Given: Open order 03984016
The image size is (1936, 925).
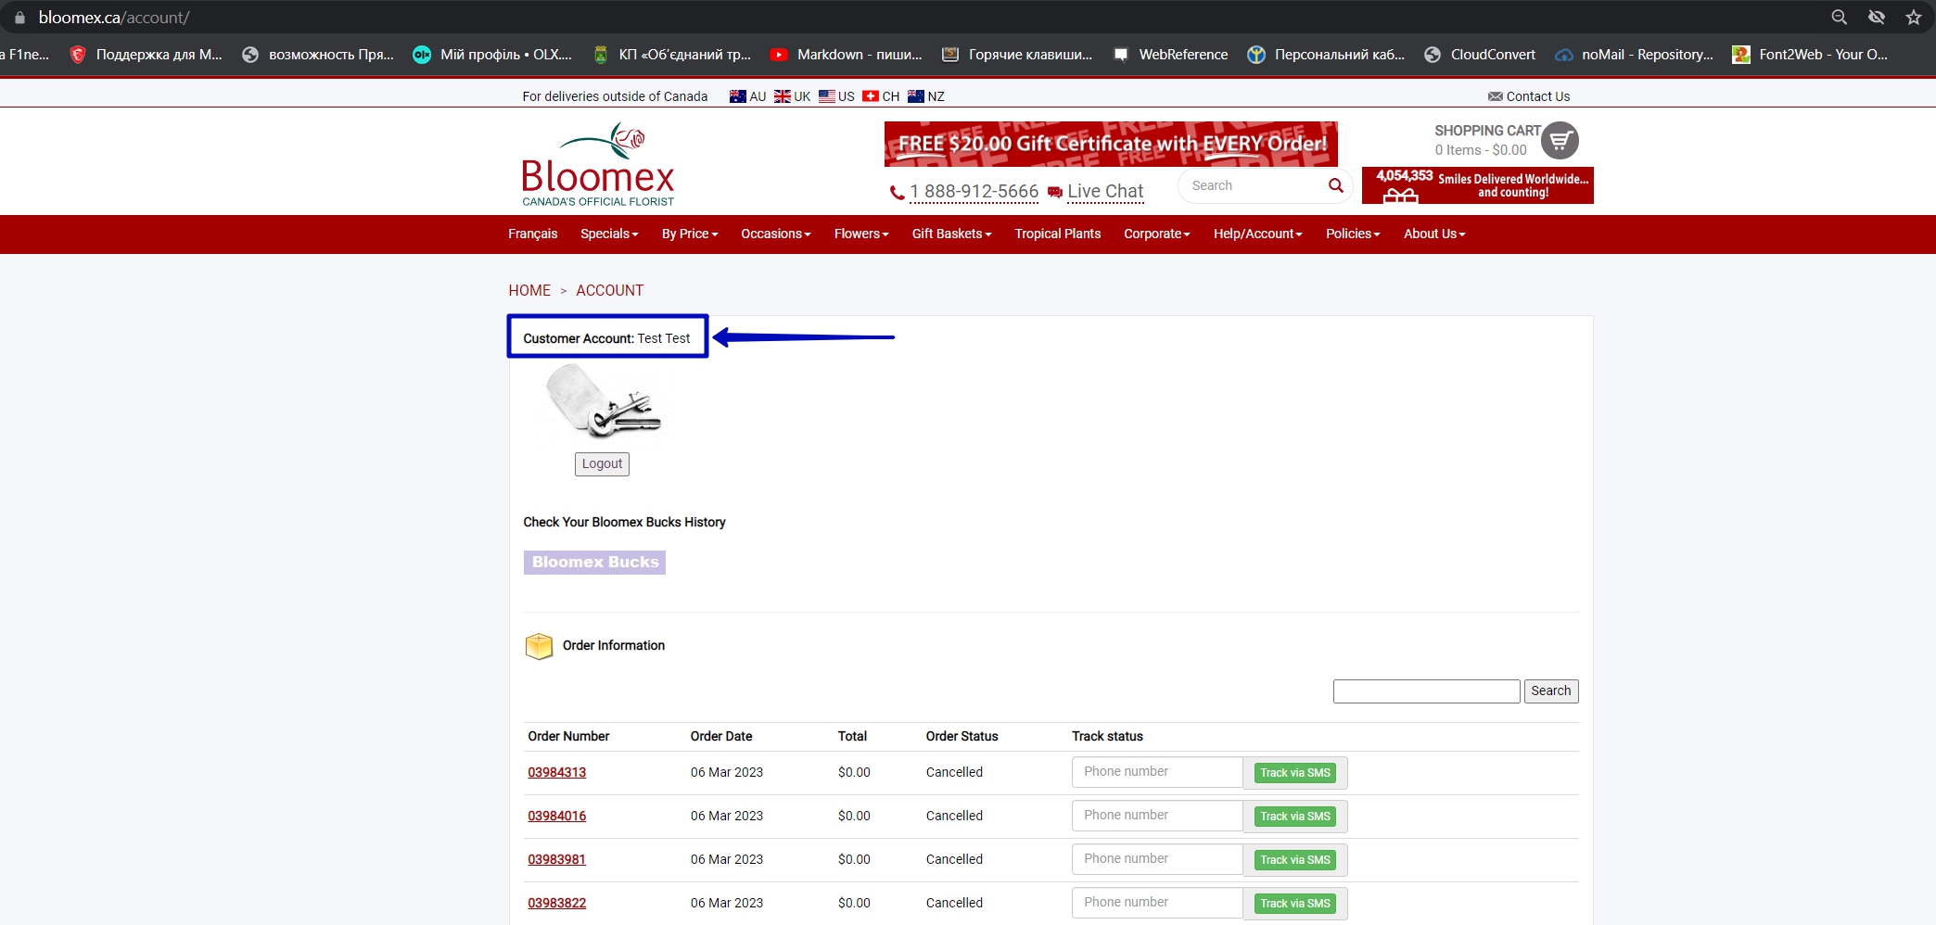Looking at the screenshot, I should point(557,817).
